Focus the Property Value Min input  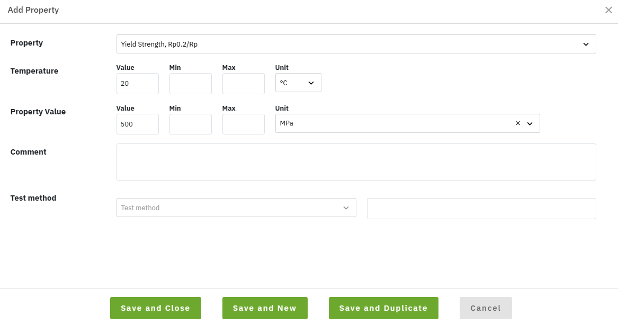190,124
